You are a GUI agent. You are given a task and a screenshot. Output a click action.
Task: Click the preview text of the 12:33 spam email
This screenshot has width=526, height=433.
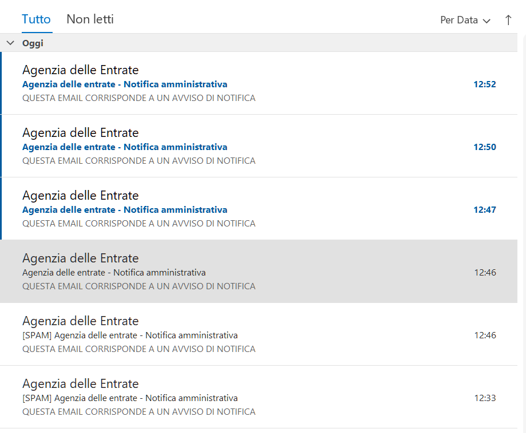pyautogui.click(x=138, y=412)
